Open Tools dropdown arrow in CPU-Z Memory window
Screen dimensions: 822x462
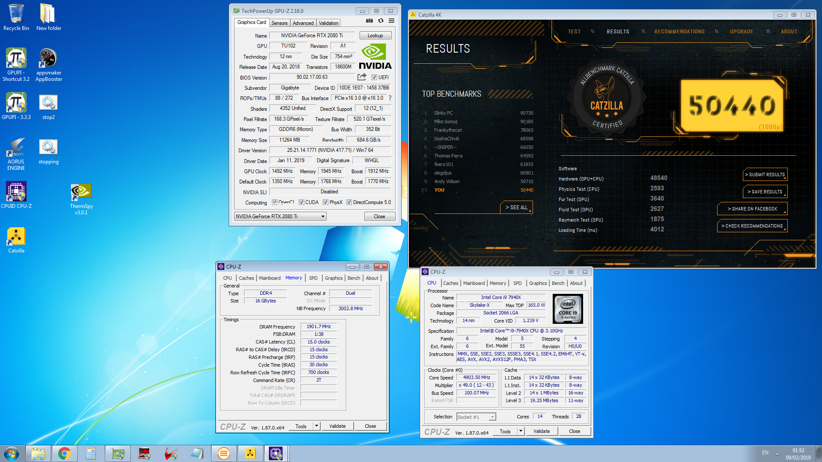pyautogui.click(x=316, y=426)
